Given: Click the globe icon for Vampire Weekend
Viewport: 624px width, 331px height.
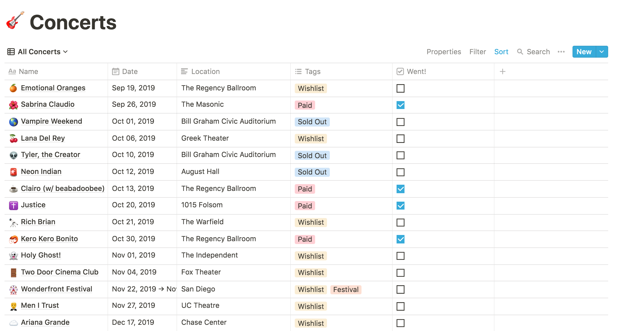Looking at the screenshot, I should click(13, 122).
